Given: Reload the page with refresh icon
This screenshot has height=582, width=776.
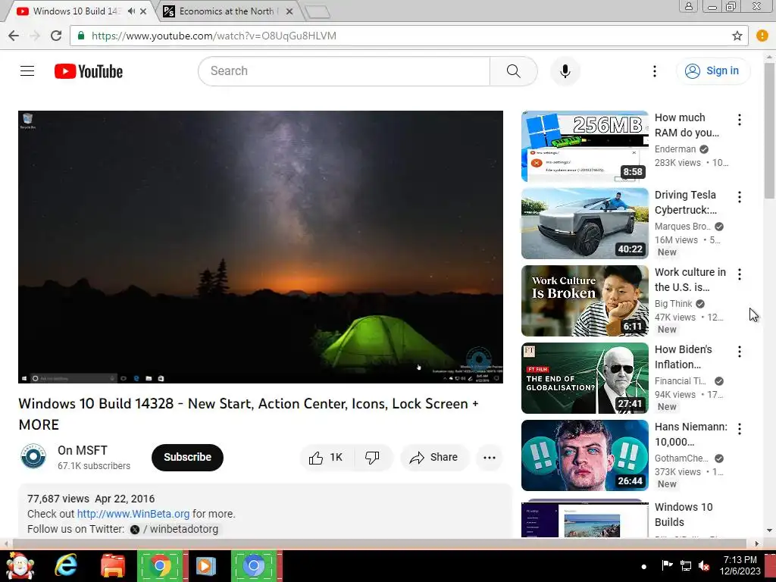Looking at the screenshot, I should [x=56, y=36].
